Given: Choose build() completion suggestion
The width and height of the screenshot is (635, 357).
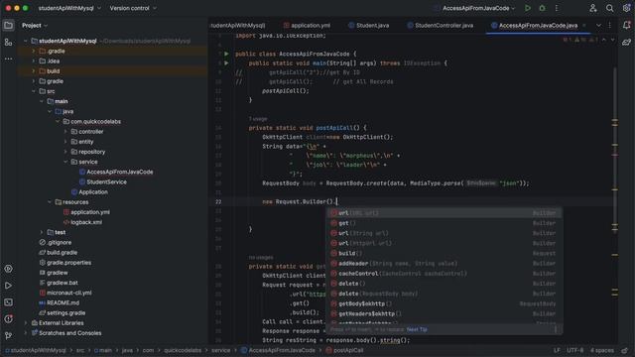Looking at the screenshot, I should click(444, 254).
